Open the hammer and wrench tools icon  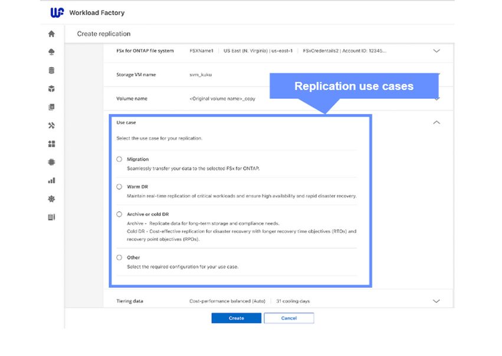(x=51, y=125)
